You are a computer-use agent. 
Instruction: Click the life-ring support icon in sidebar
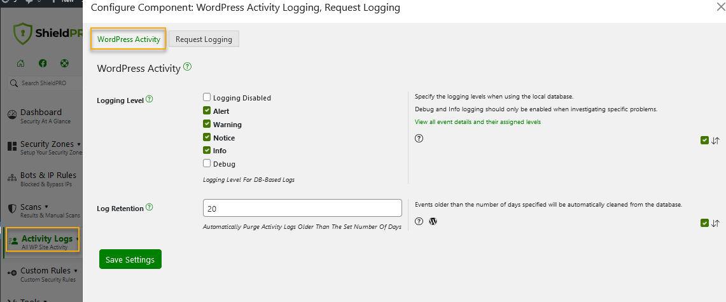[64, 63]
